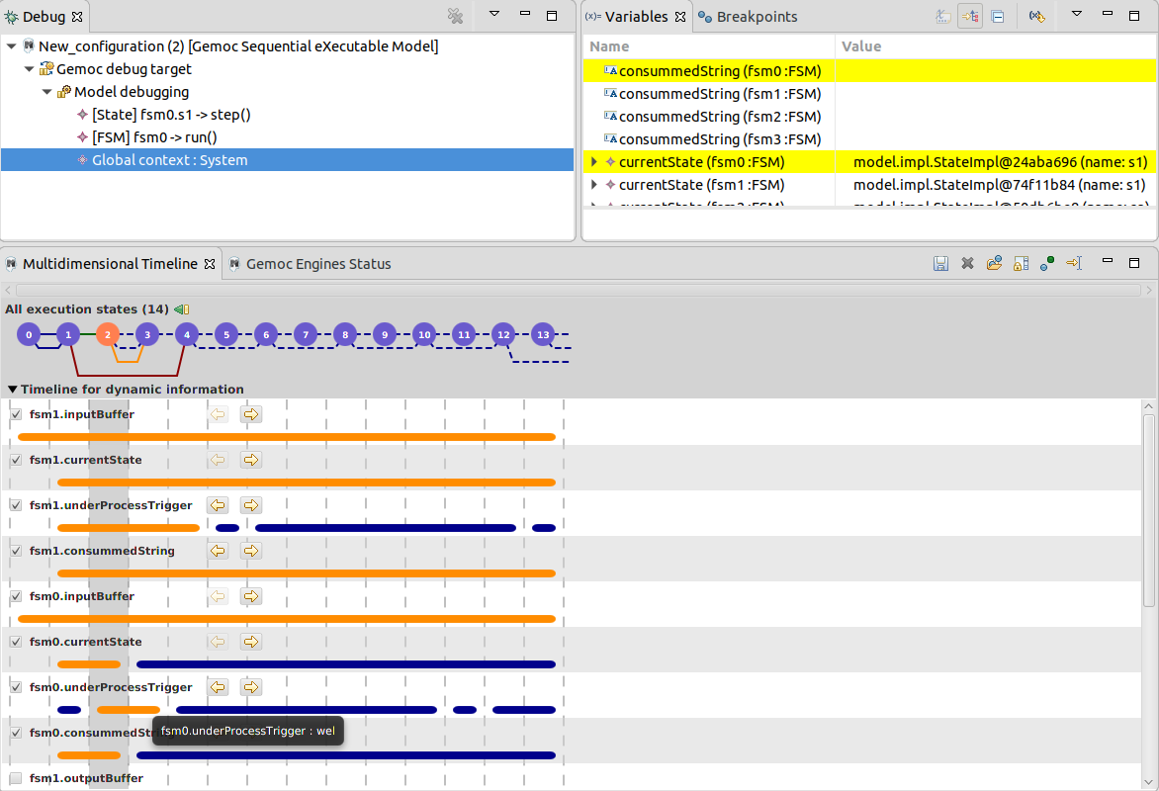Expand the currentState (fsm0:FSM) variable

point(593,161)
